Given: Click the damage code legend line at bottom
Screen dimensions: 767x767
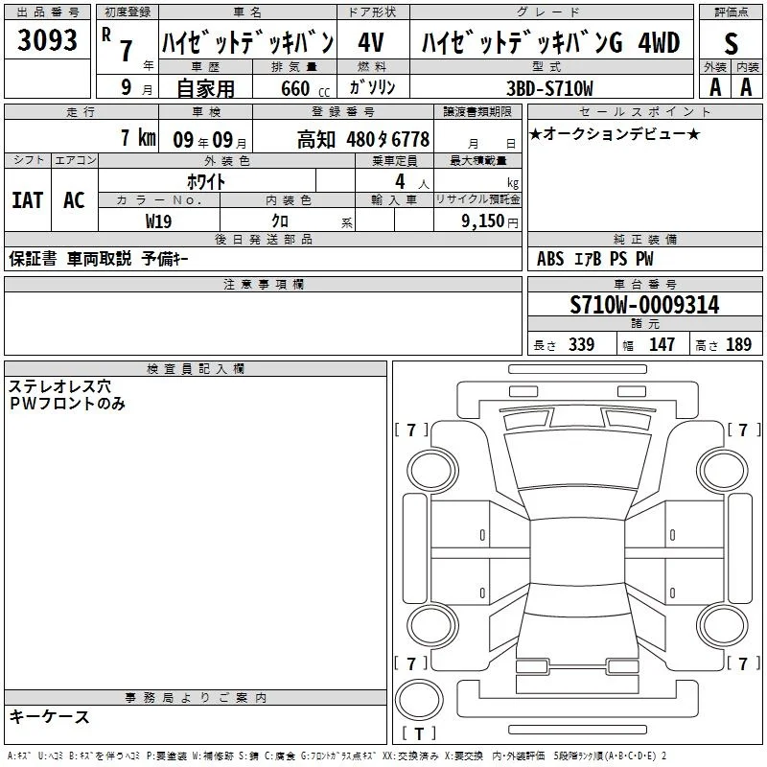Looking at the screenshot, I should [337, 755].
